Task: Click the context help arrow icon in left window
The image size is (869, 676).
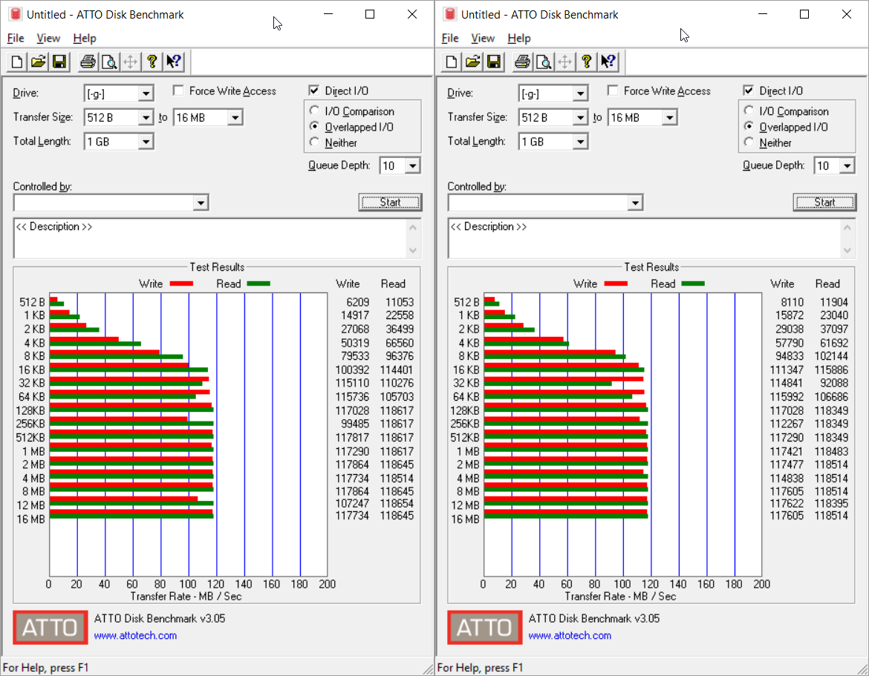Action: tap(174, 62)
